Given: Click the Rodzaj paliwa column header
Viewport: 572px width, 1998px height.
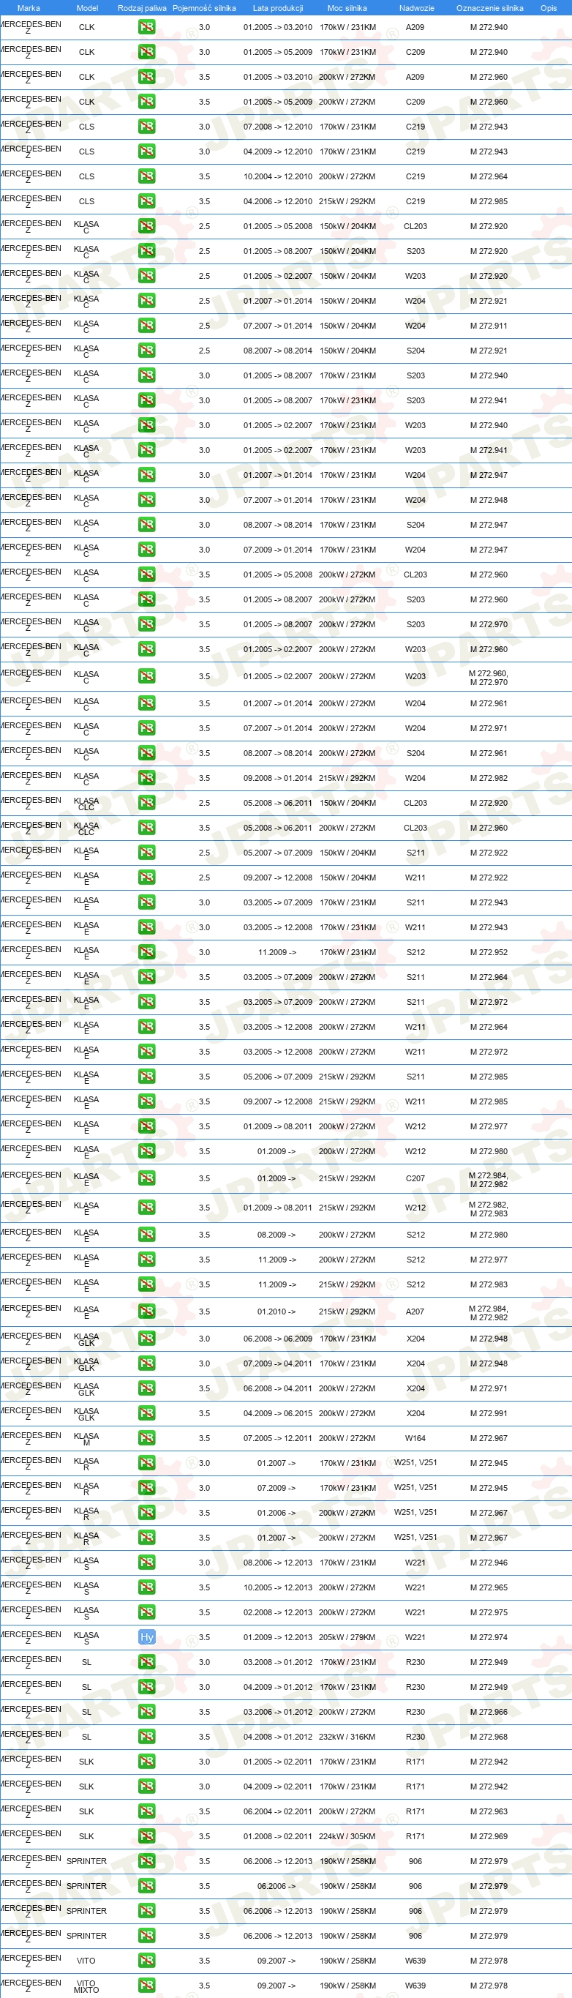Looking at the screenshot, I should point(142,8).
